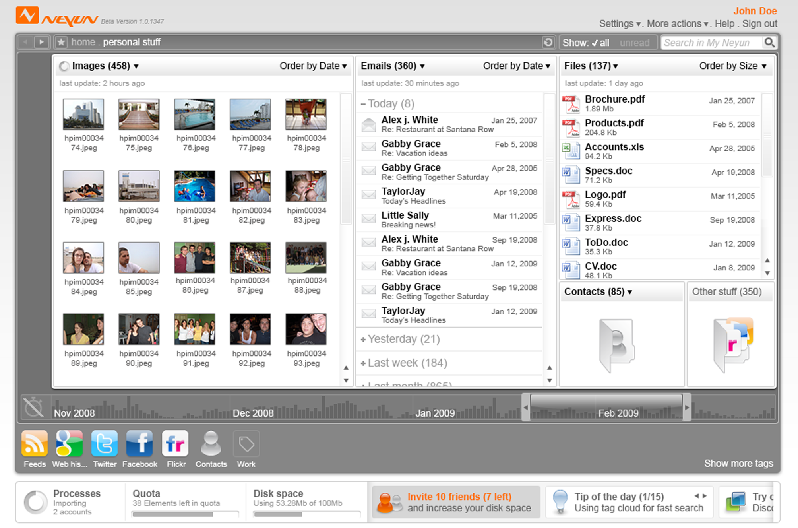Go forward with the right navigation arrow
This screenshot has width=798, height=528.
point(41,42)
